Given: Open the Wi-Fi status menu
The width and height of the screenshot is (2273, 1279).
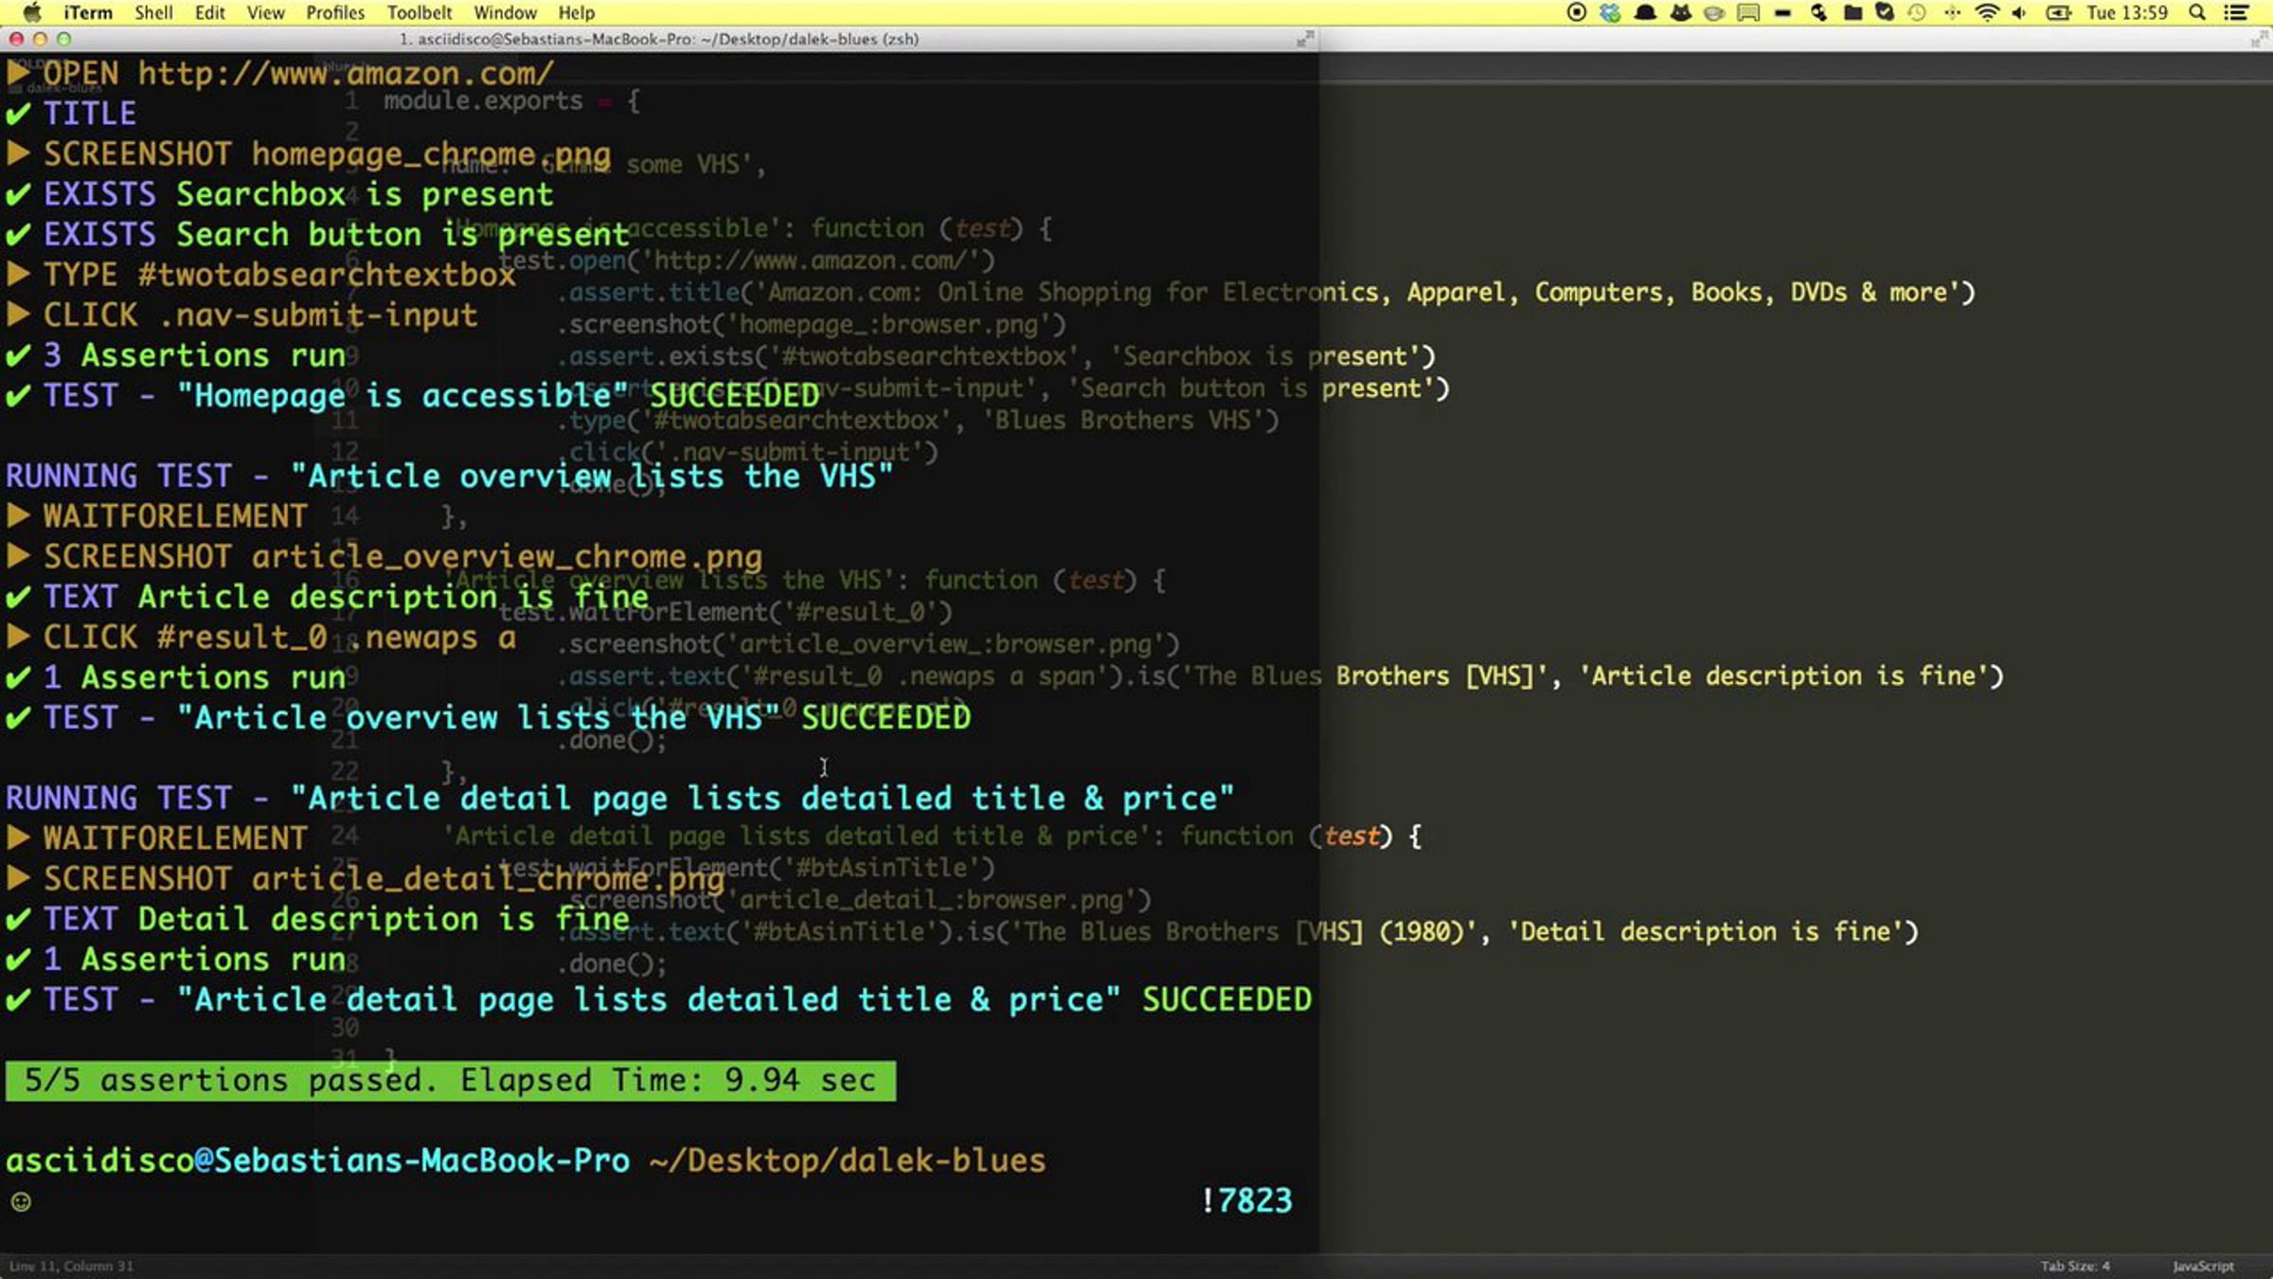Looking at the screenshot, I should pos(1987,12).
